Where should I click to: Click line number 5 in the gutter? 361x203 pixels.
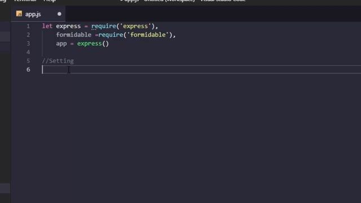(28, 61)
